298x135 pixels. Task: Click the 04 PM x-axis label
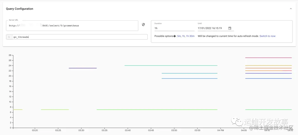click(221, 130)
